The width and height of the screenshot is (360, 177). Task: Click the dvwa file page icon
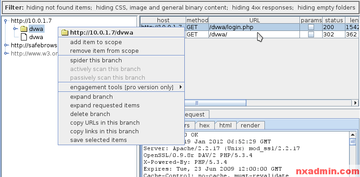pos(24,37)
